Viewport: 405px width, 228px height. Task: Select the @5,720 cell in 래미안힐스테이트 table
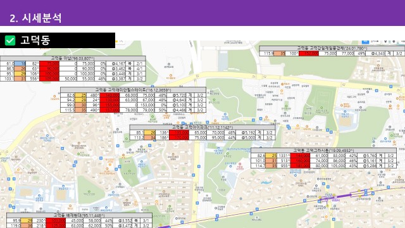pos(179,95)
